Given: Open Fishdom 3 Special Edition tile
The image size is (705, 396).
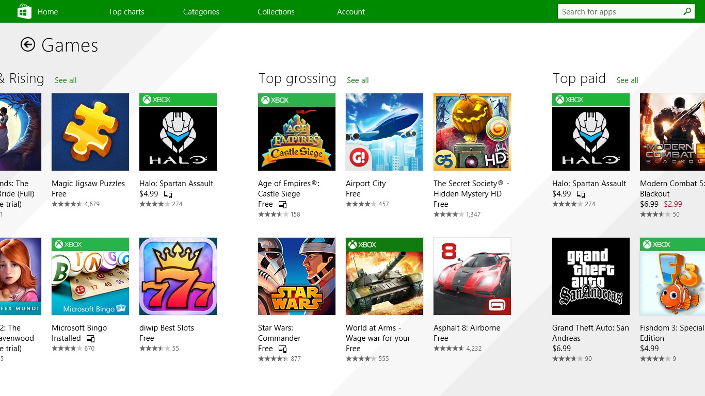Looking at the screenshot, I should 672,276.
